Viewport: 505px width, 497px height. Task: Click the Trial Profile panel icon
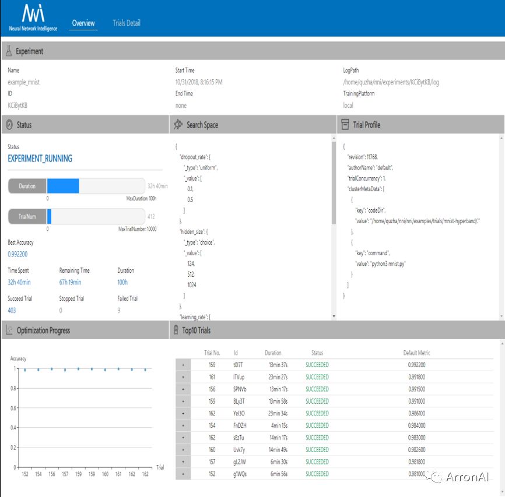click(345, 125)
